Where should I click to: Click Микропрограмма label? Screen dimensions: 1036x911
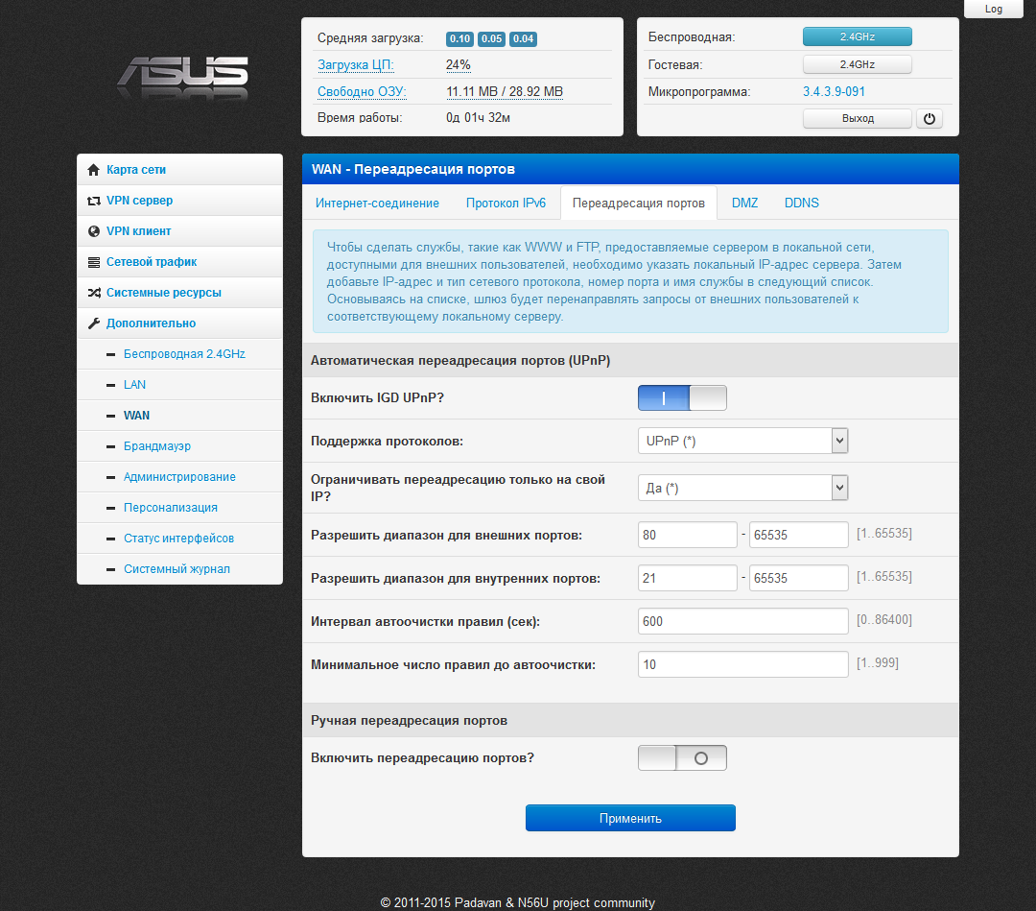click(x=699, y=92)
